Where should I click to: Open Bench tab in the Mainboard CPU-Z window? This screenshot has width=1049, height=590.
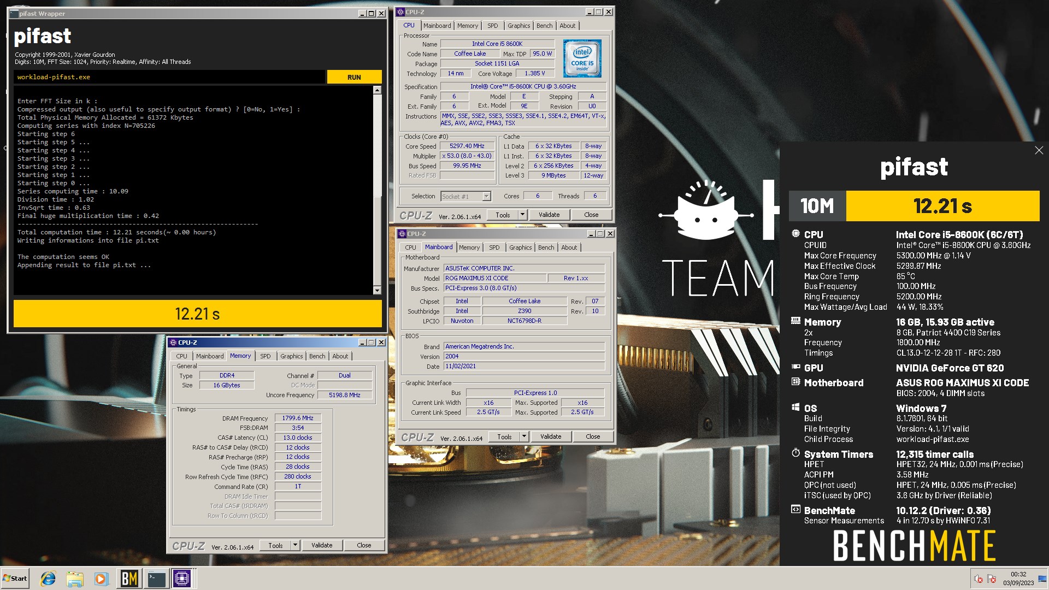(546, 247)
